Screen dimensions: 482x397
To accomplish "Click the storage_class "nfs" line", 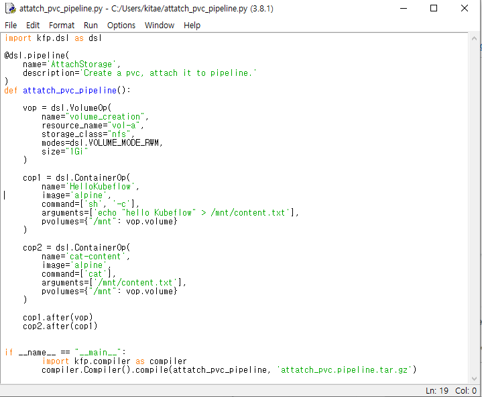I will [x=88, y=134].
